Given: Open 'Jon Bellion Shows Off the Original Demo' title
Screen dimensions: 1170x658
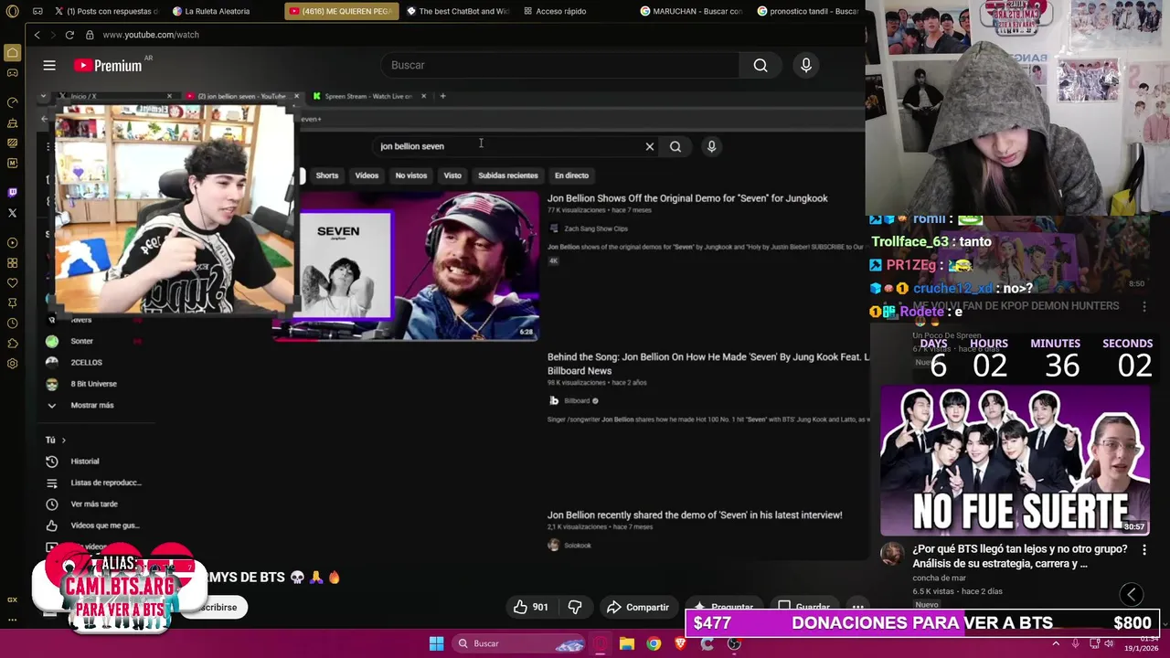Looking at the screenshot, I should 687,198.
